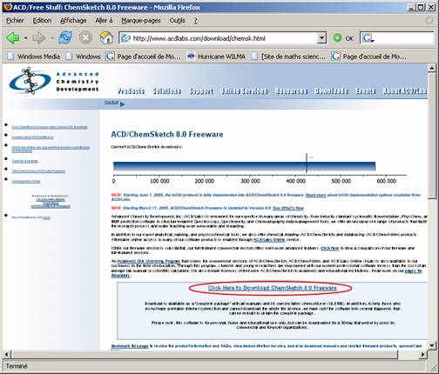The height and width of the screenshot is (374, 439).
Task: Open the About ACD/Labs navigation tab
Action: 405,90
